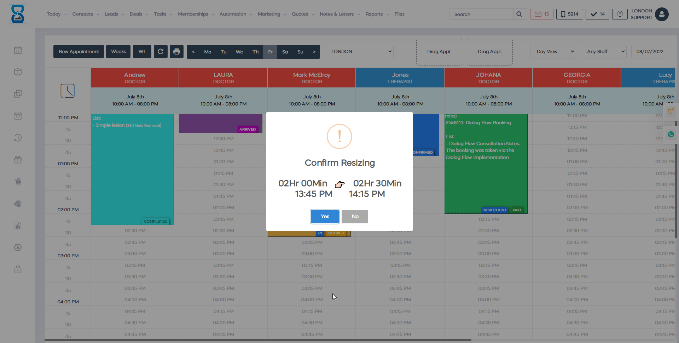Open the help question mark icon
The height and width of the screenshot is (343, 679).
click(x=620, y=14)
